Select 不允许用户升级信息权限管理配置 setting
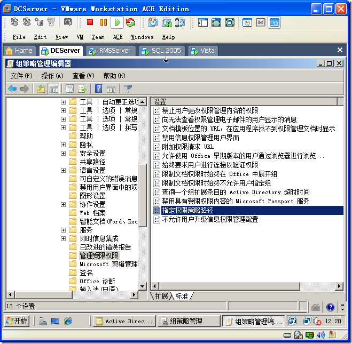 click(x=210, y=219)
